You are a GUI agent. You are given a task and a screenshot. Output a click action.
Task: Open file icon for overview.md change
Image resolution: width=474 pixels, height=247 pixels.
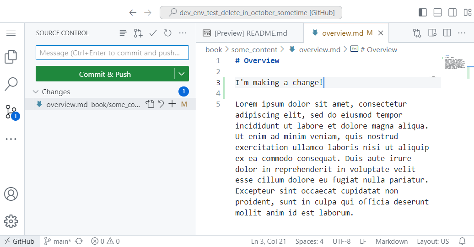tap(150, 104)
